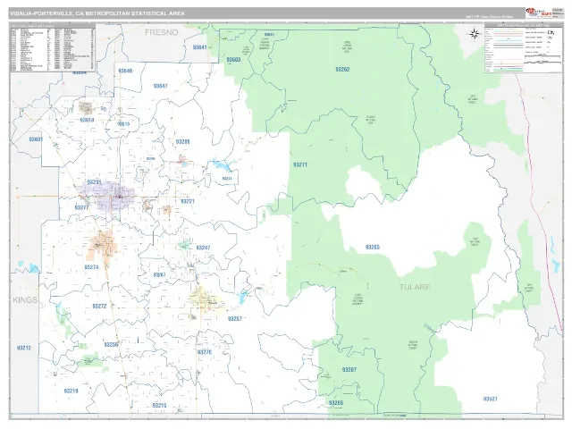Select ZIP code 93212 label
Image resolution: width=572 pixels, height=429 pixels.
24,348
